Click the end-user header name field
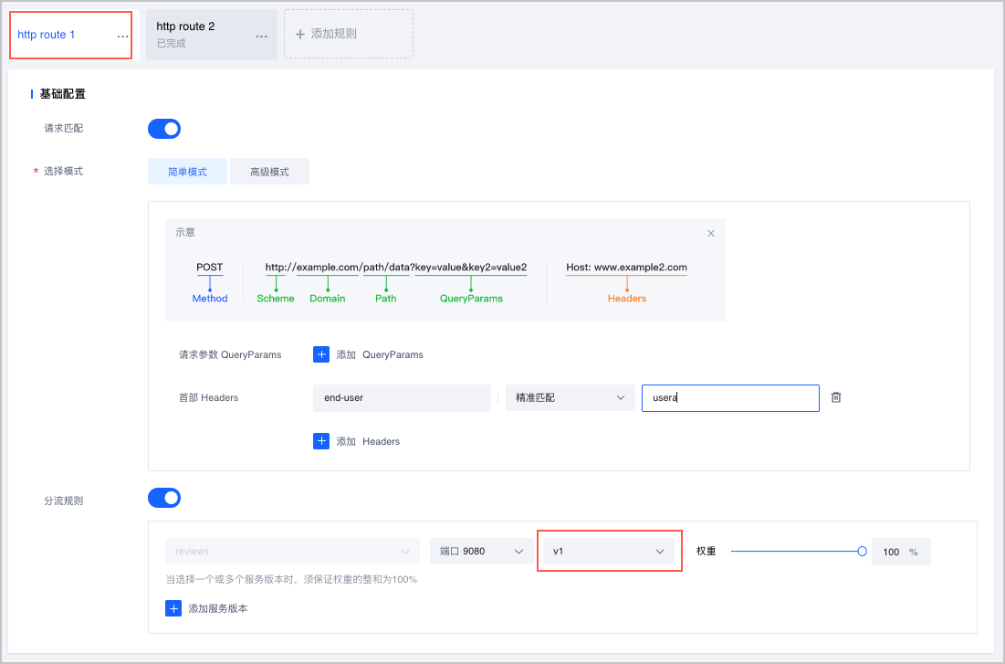 point(401,398)
